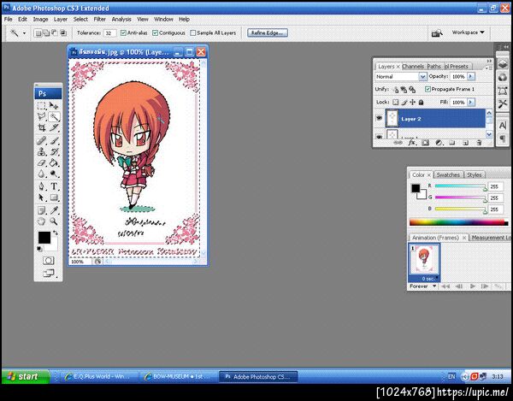Viewport: 513px width, 401px height.
Task: Open the blend mode Normal dropdown
Action: [x=422, y=77]
